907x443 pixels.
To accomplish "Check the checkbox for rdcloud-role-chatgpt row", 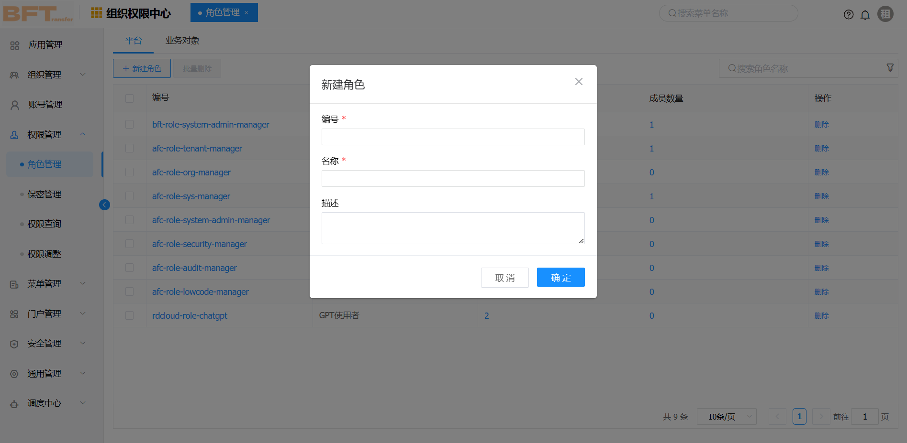I will [129, 315].
